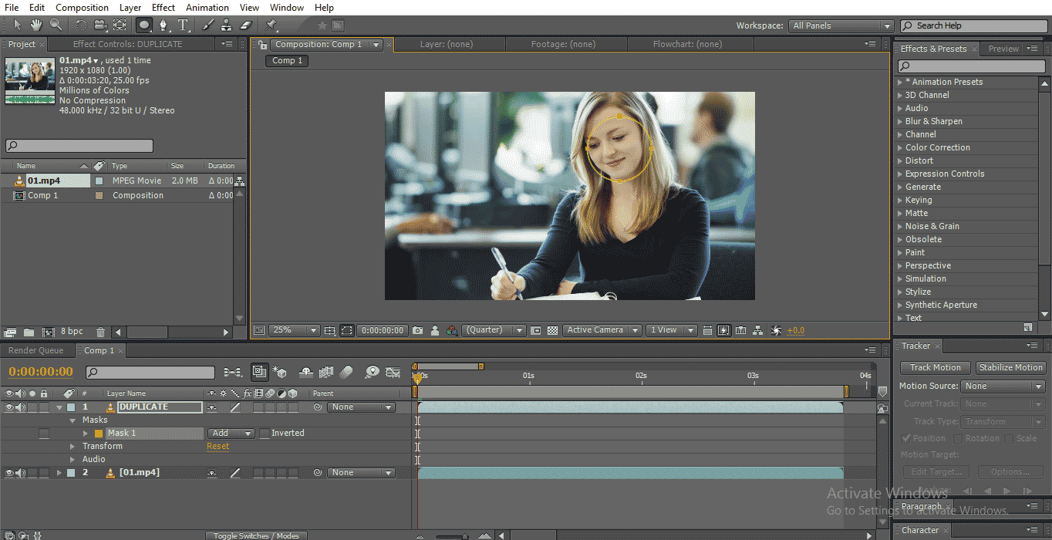The width and height of the screenshot is (1052, 540).
Task: Click the take snapshot camera icon
Action: click(417, 330)
